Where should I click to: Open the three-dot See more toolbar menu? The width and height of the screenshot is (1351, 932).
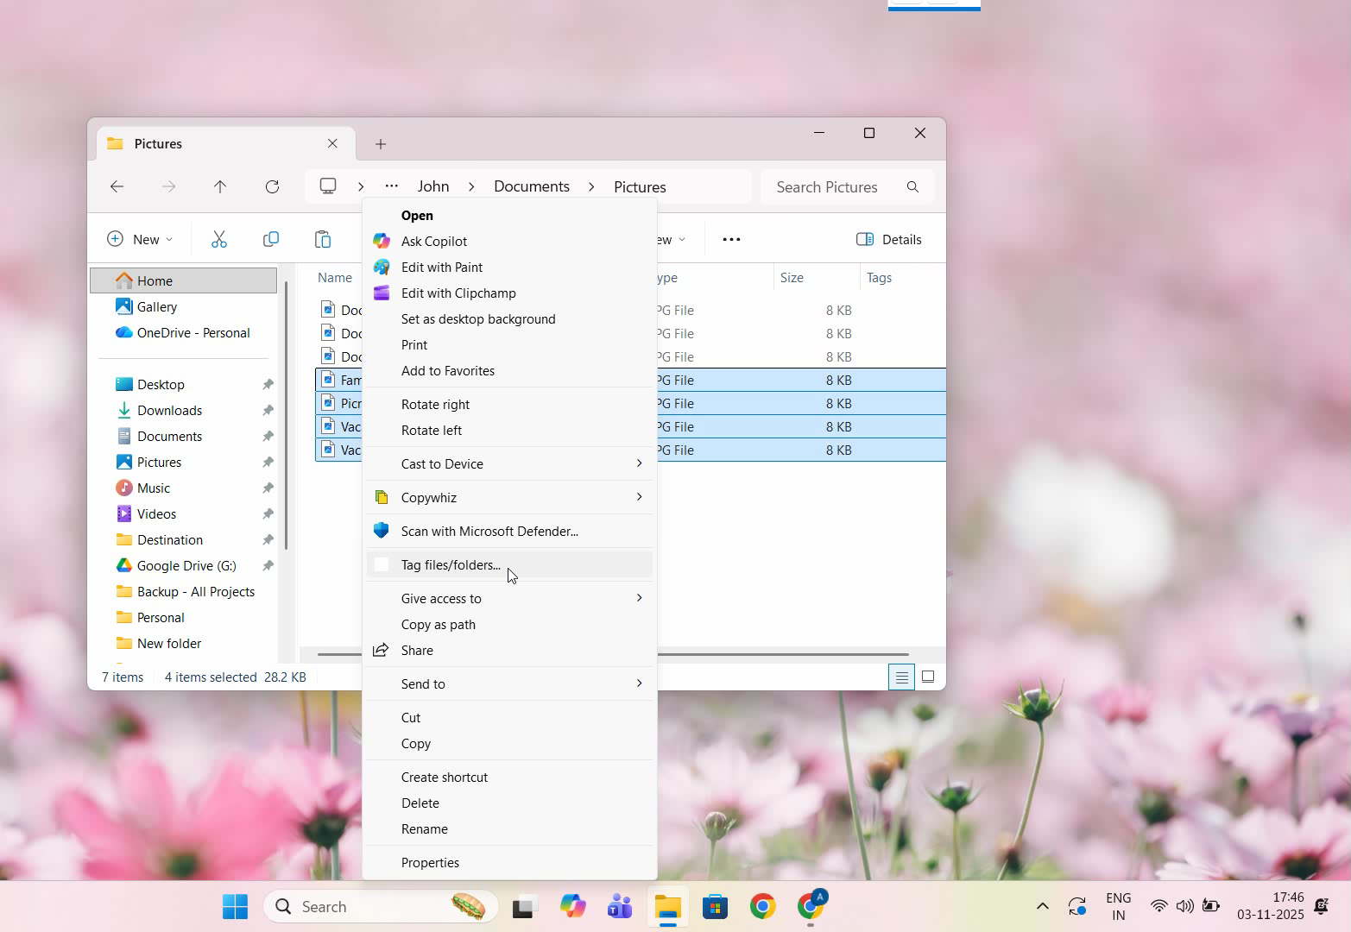(731, 239)
